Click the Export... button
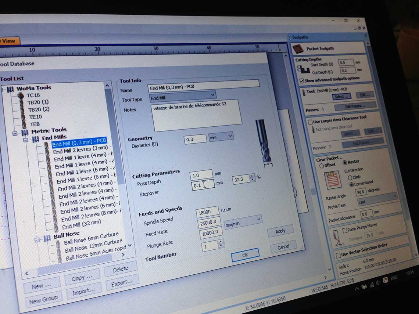419x314 pixels. (x=122, y=282)
